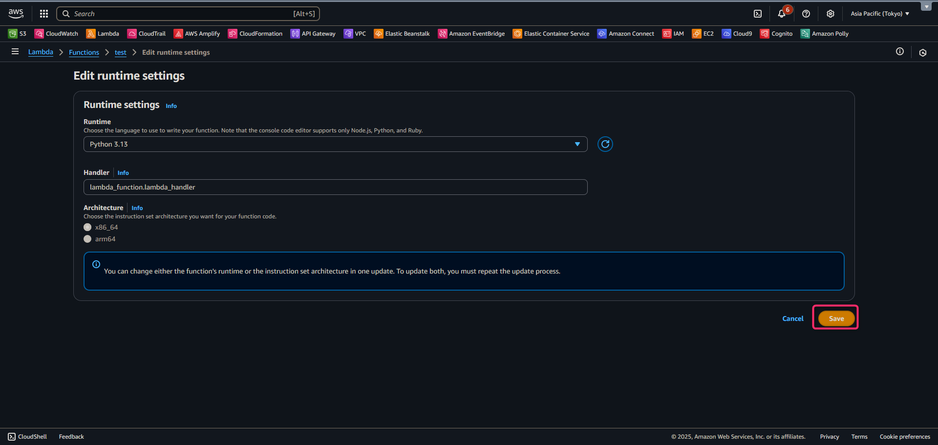Image resolution: width=938 pixels, height=445 pixels.
Task: Open CloudShell from the top bar icon
Action: tap(758, 14)
